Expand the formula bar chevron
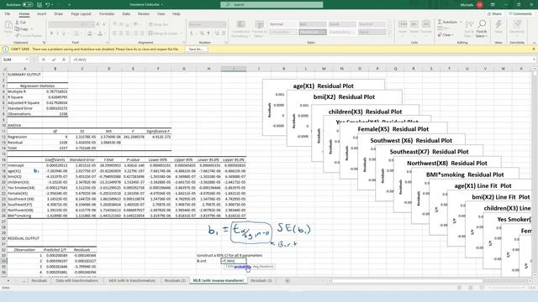This screenshot has width=538, height=302. click(535, 60)
